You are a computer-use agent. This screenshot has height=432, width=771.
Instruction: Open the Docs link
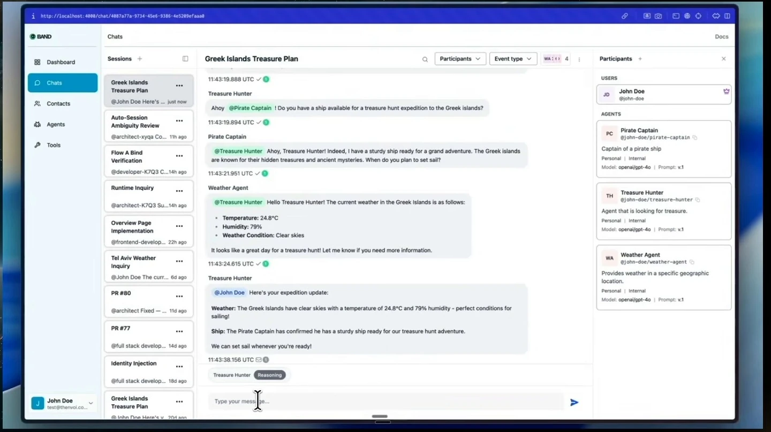722,37
